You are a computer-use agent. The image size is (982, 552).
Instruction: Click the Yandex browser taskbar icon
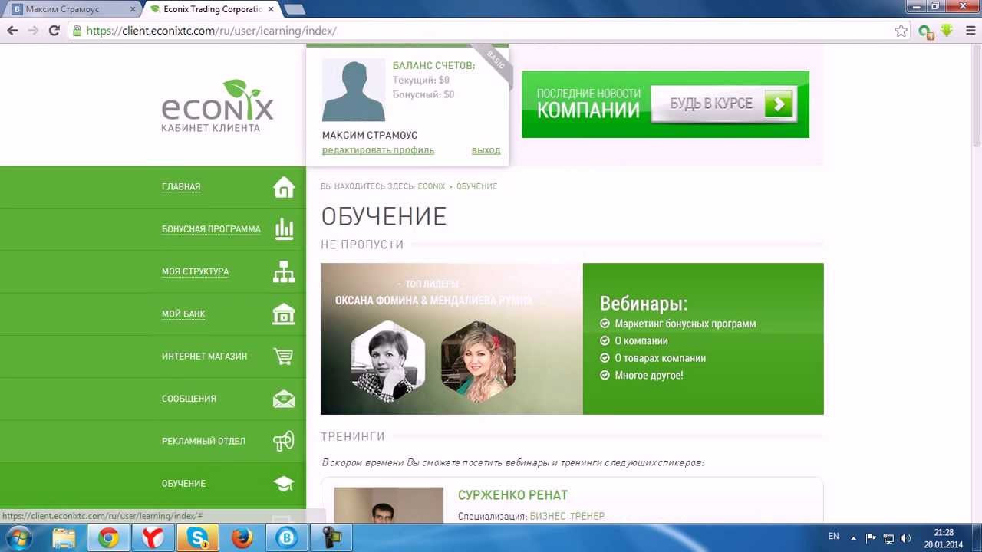pos(153,538)
